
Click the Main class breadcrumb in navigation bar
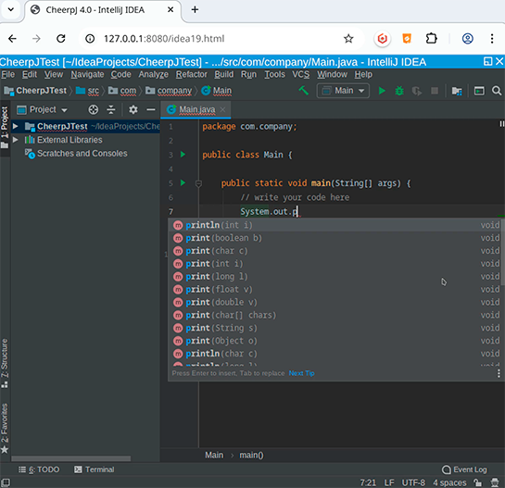coord(217,91)
